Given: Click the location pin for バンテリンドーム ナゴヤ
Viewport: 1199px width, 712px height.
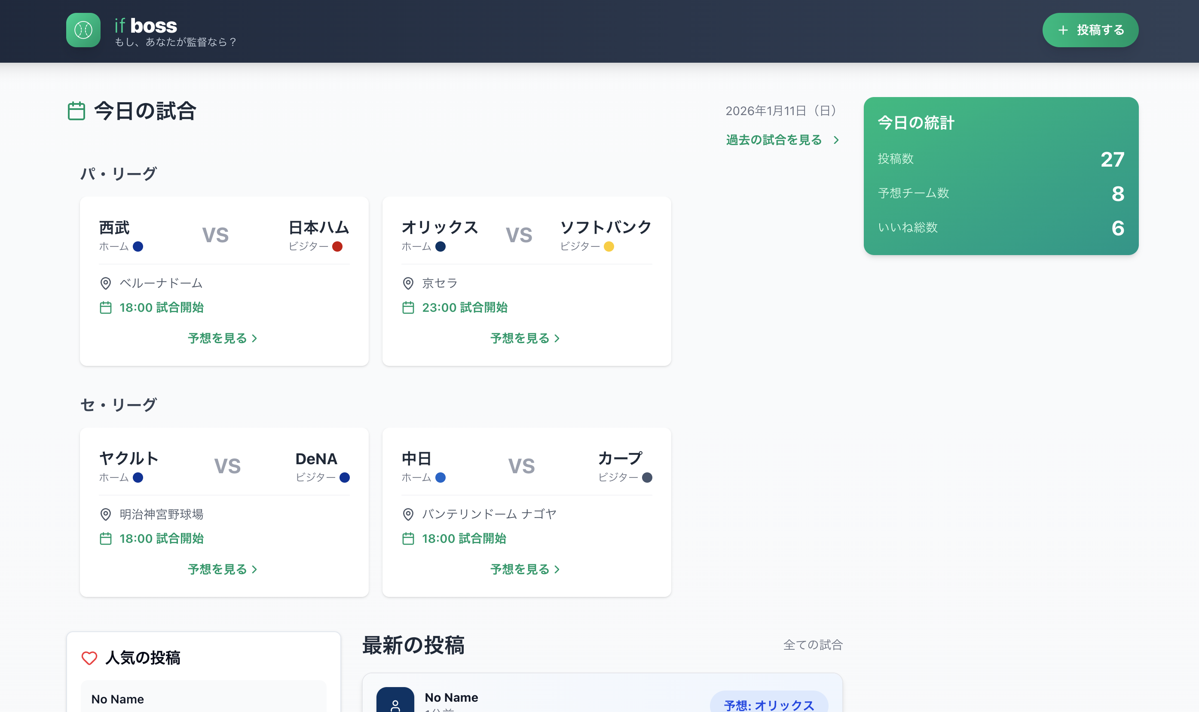Looking at the screenshot, I should [408, 514].
